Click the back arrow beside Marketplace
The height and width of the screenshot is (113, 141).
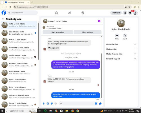click(x=3, y=19)
